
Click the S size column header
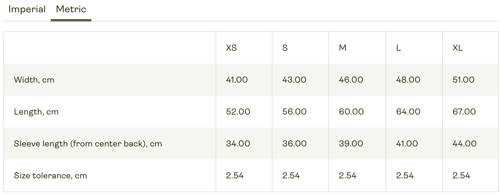(285, 48)
